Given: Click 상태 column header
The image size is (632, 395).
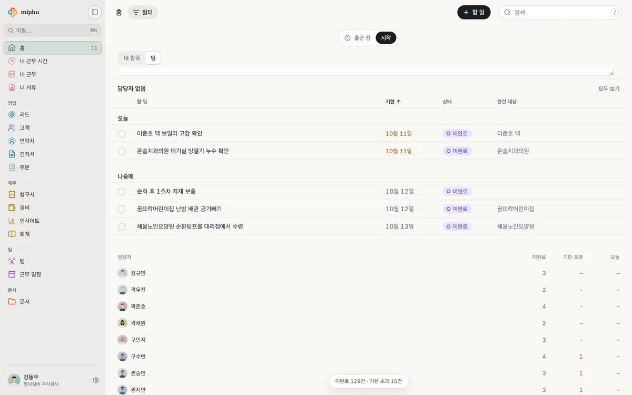Looking at the screenshot, I should [447, 102].
